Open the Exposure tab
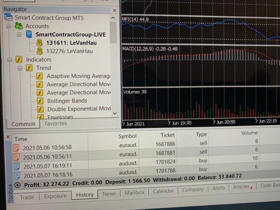Viewport: 280px width, 210px height. click(x=56, y=196)
